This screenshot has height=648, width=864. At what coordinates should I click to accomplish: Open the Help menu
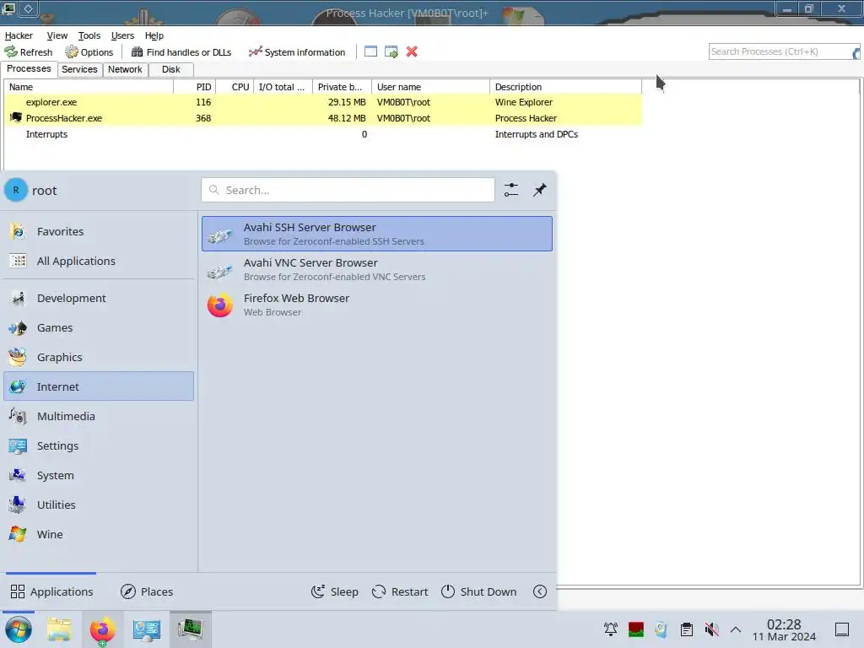pos(154,35)
